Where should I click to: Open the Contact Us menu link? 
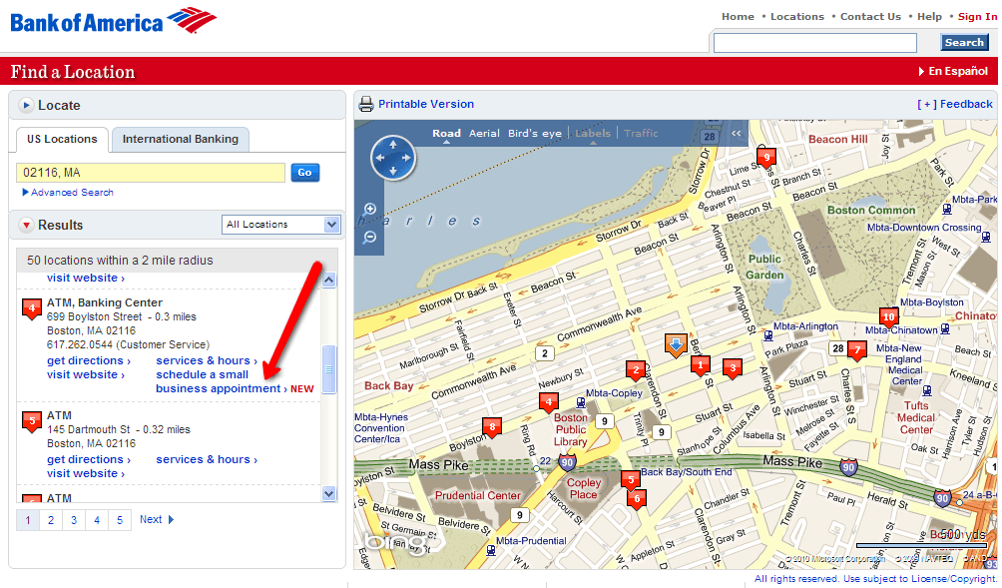870,17
